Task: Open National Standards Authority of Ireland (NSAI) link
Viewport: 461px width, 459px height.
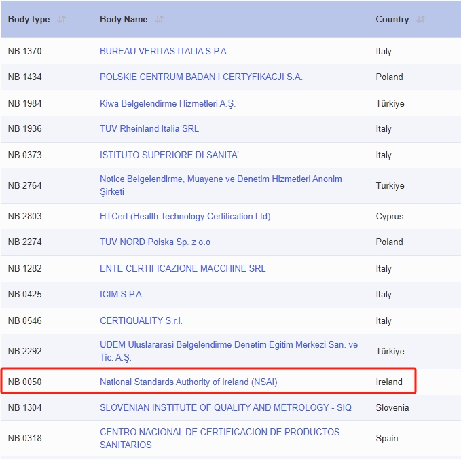Action: tap(189, 382)
